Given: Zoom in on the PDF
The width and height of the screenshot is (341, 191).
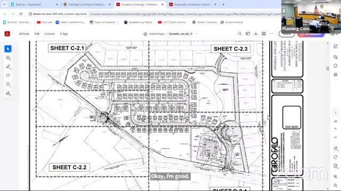Looking at the screenshot, I should click(335, 177).
